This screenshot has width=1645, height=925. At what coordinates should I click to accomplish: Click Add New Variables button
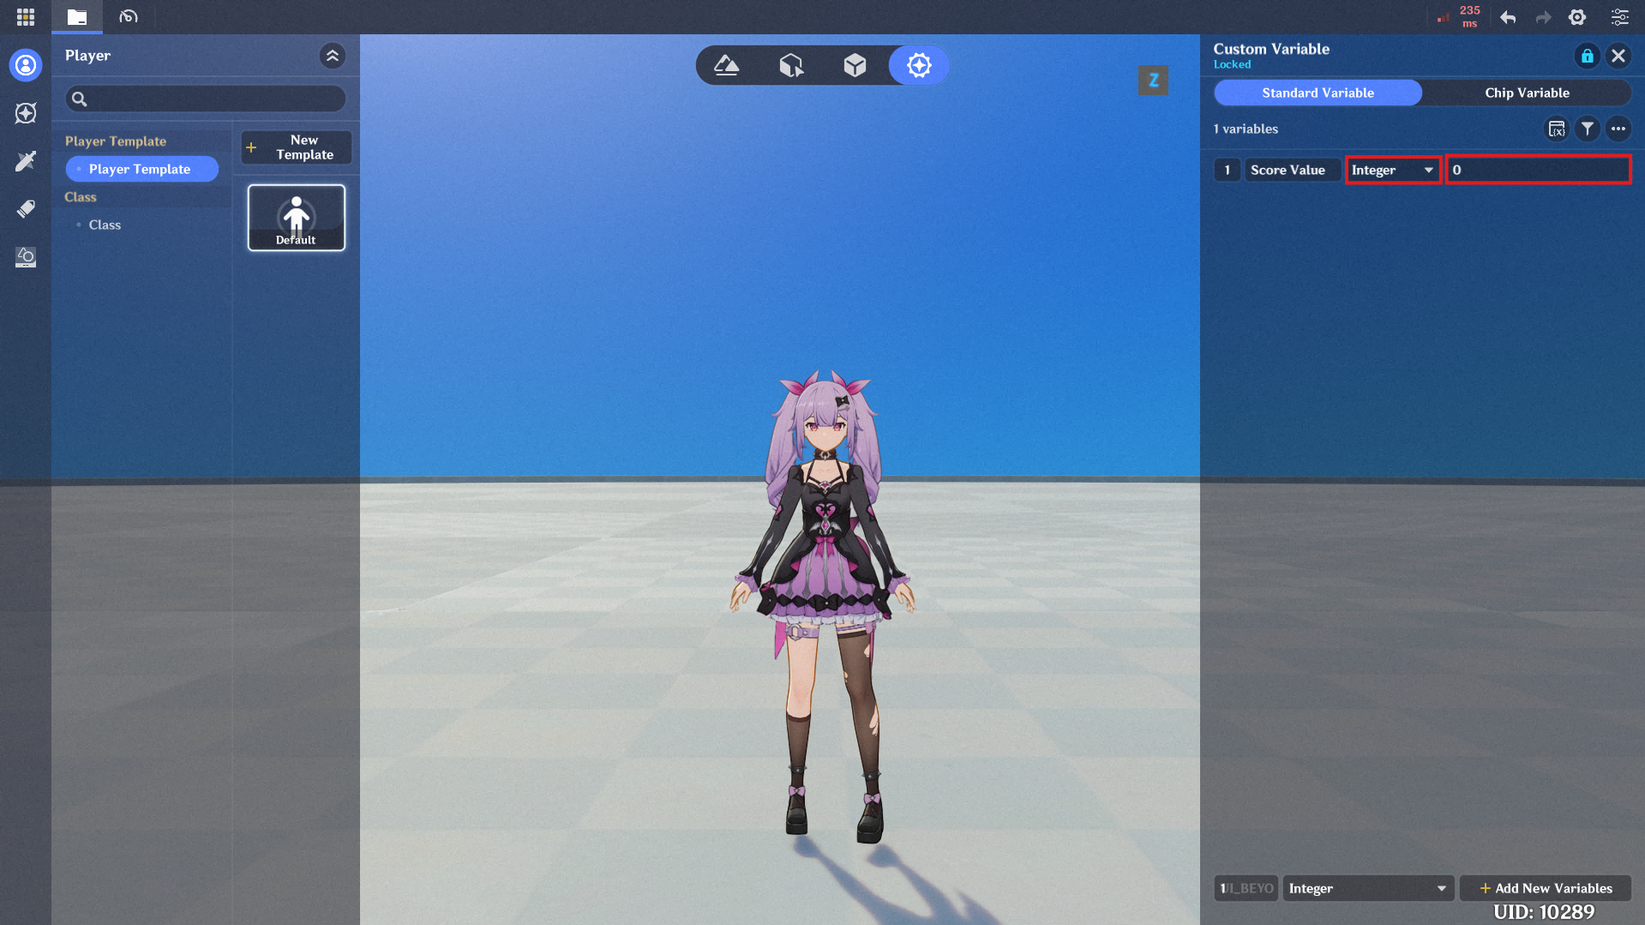click(x=1546, y=888)
